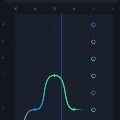Select the blue circle in row 4
Screen dimensions: 120x120
coord(93,25)
